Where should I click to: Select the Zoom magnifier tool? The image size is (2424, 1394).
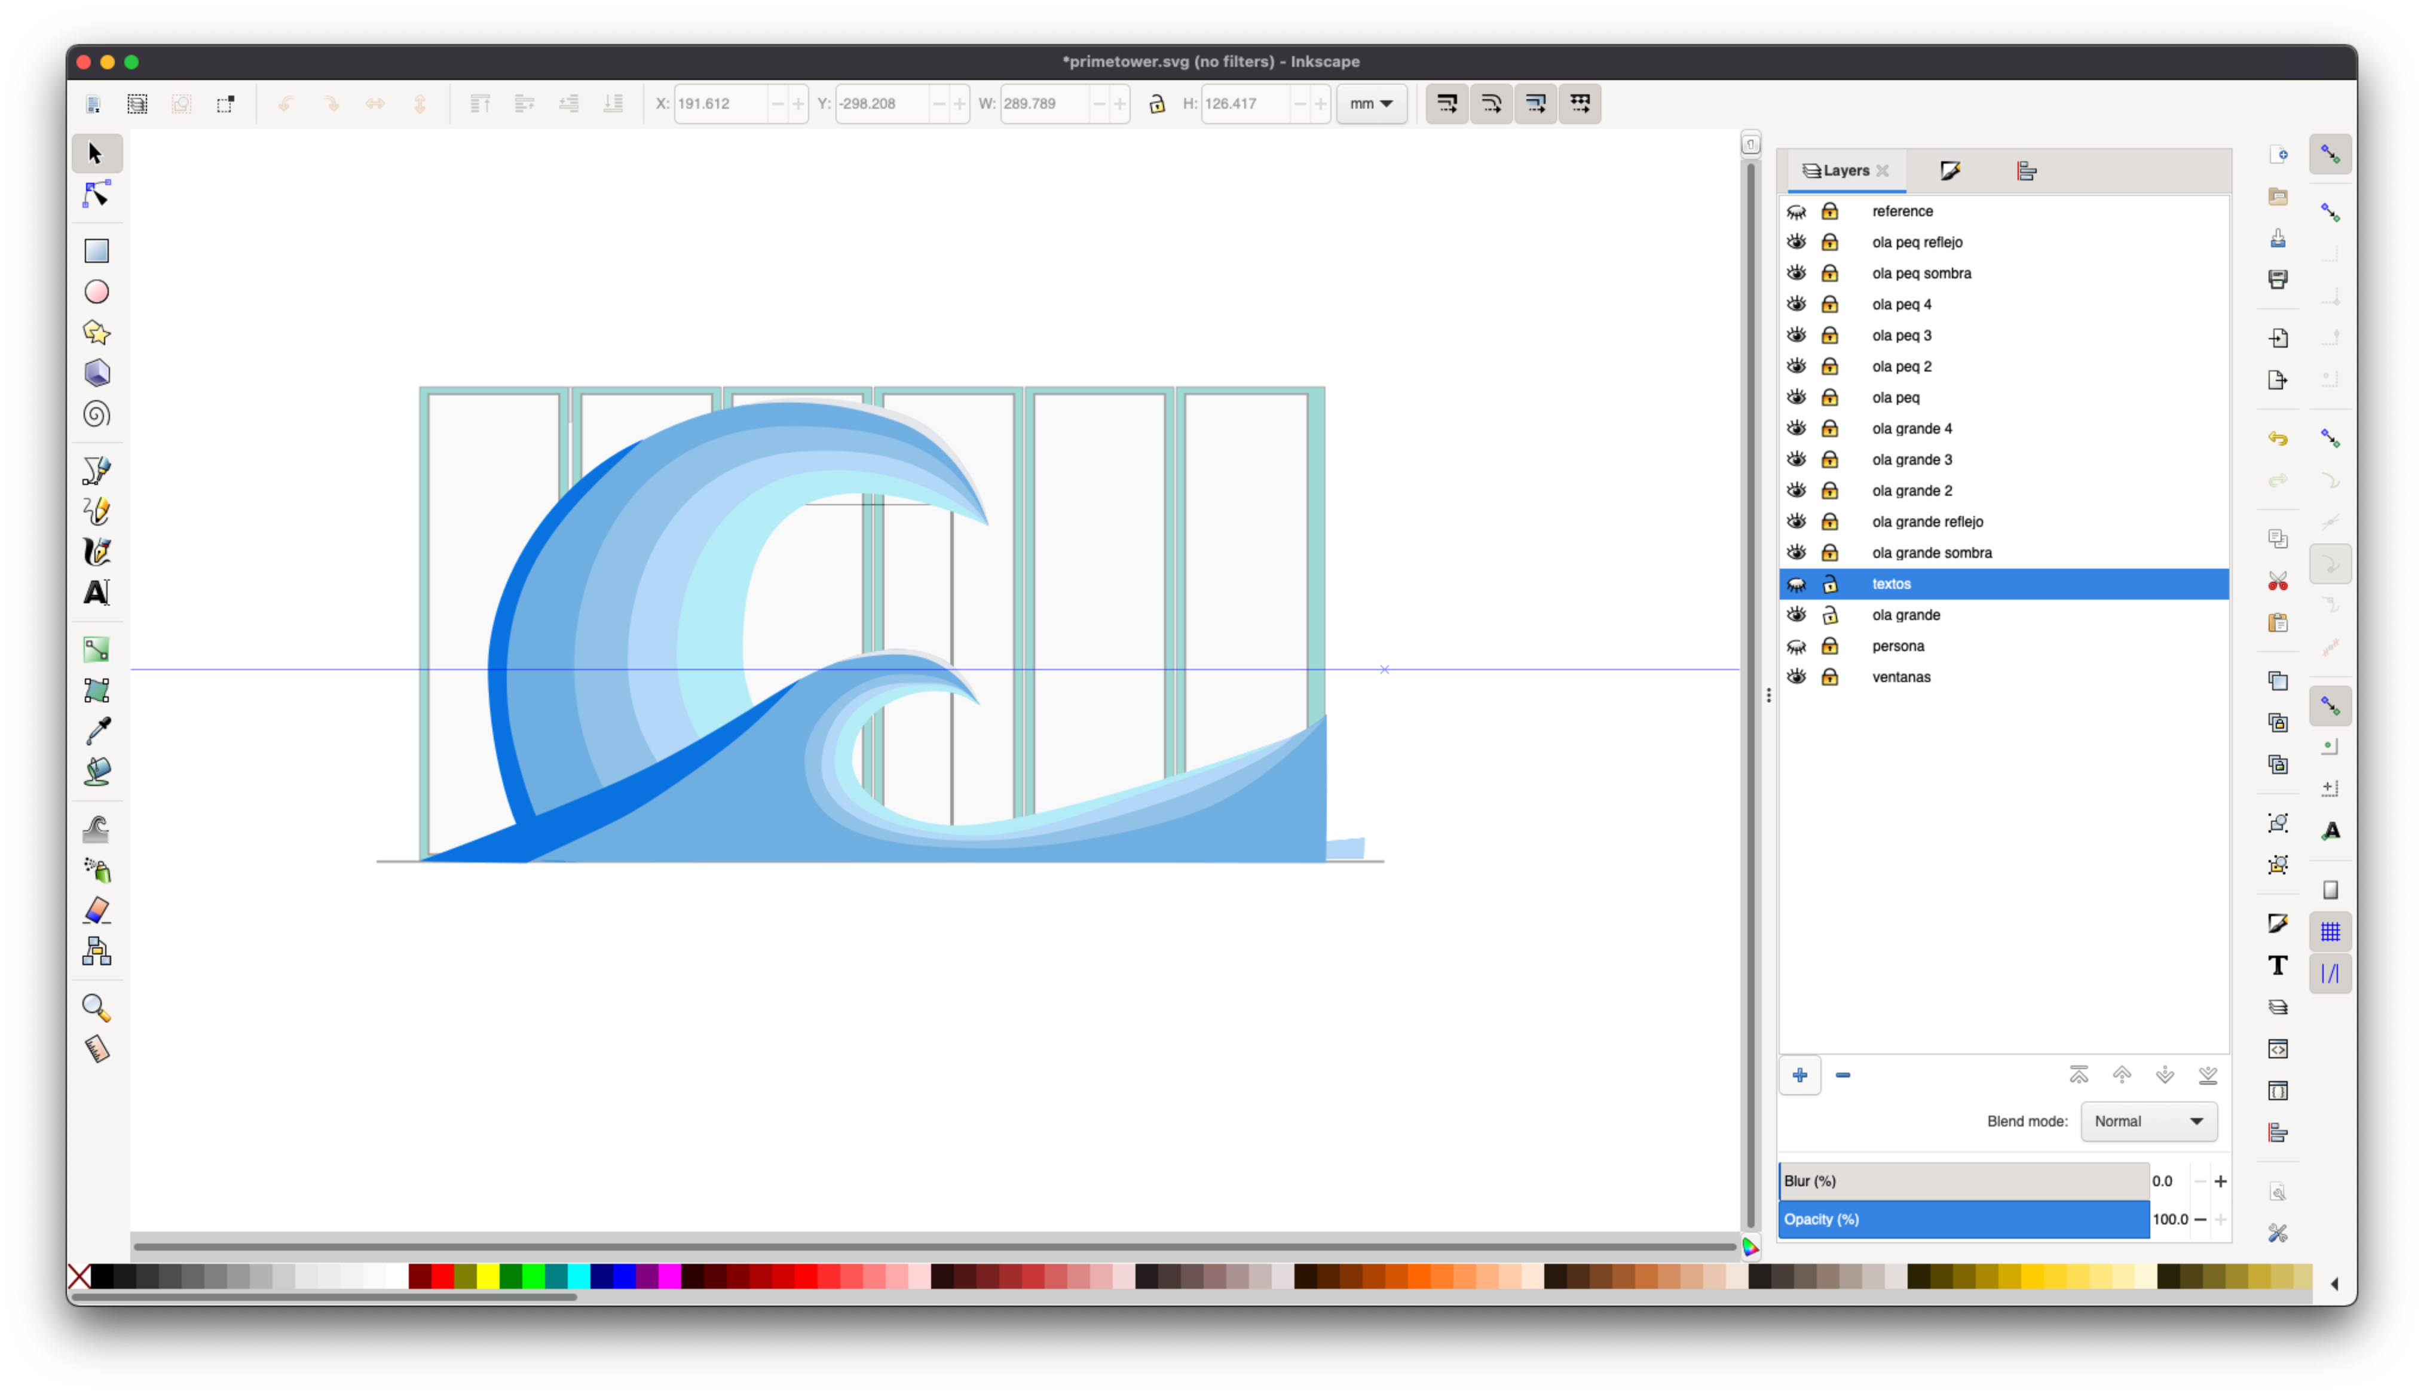tap(97, 1007)
